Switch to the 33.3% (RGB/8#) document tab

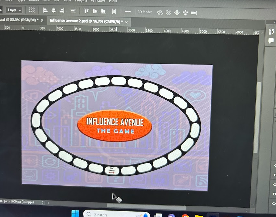pyautogui.click(x=19, y=20)
